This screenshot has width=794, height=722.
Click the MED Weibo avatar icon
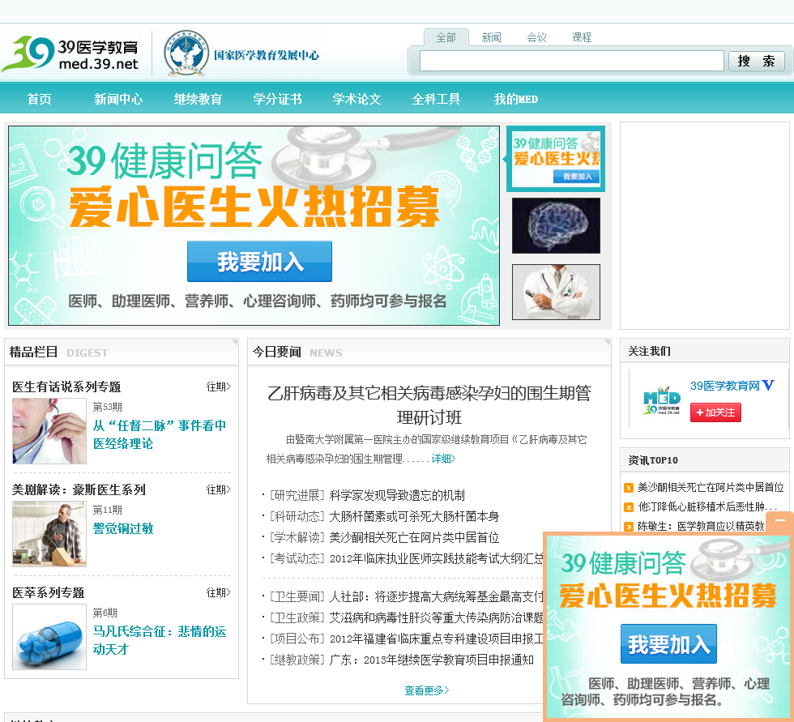click(x=661, y=400)
